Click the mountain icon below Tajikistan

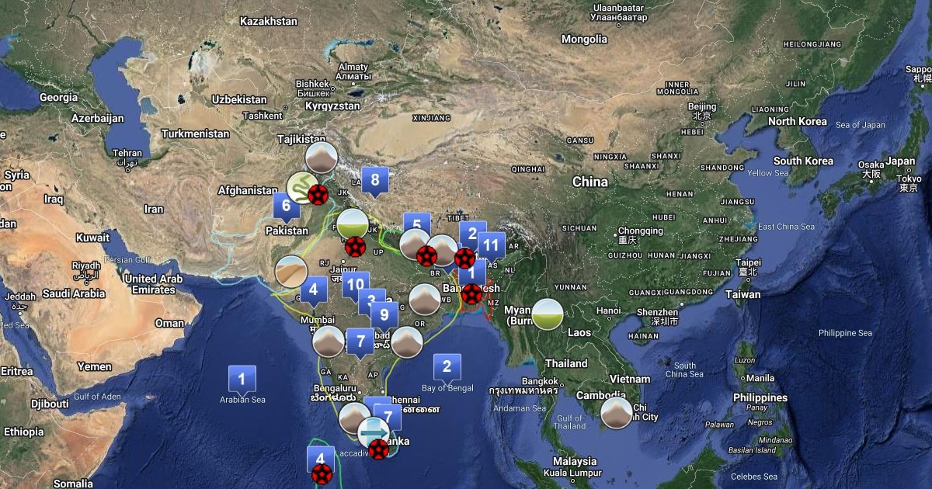(321, 158)
